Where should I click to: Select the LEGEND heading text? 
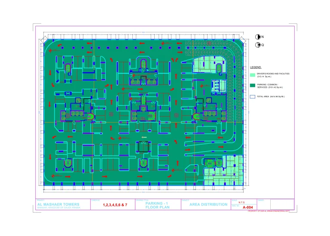click(x=256, y=67)
